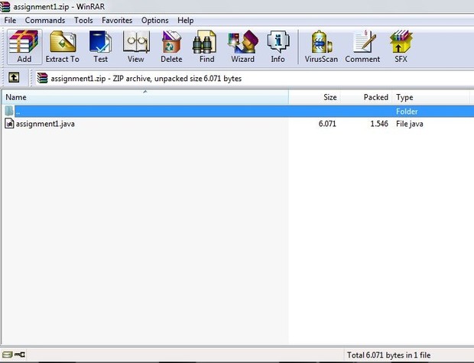The width and height of the screenshot is (474, 363).
Task: Open the View toolbar icon
Action: [136, 47]
